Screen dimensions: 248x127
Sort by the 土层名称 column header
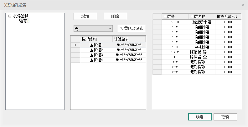(202, 16)
